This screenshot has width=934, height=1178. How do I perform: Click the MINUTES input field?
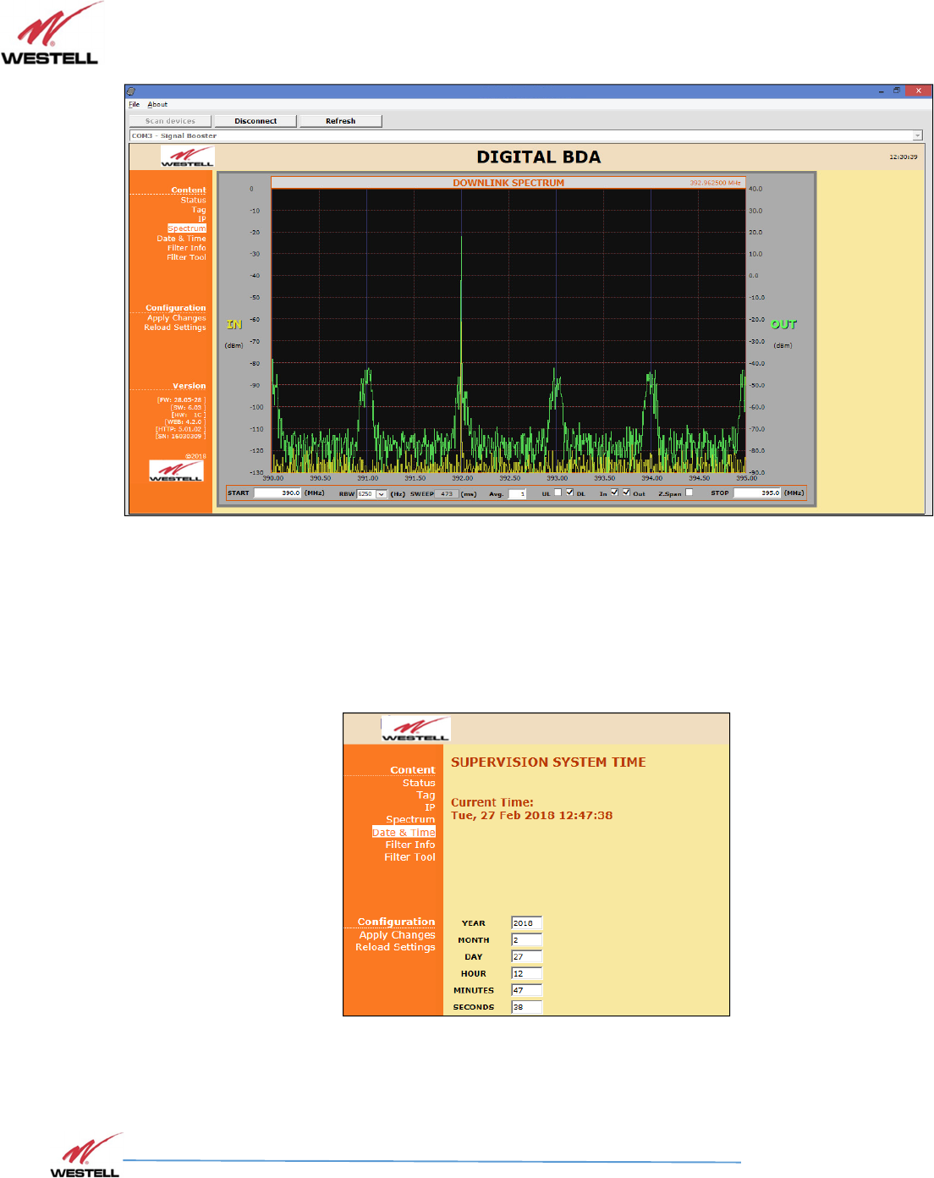pos(526,990)
